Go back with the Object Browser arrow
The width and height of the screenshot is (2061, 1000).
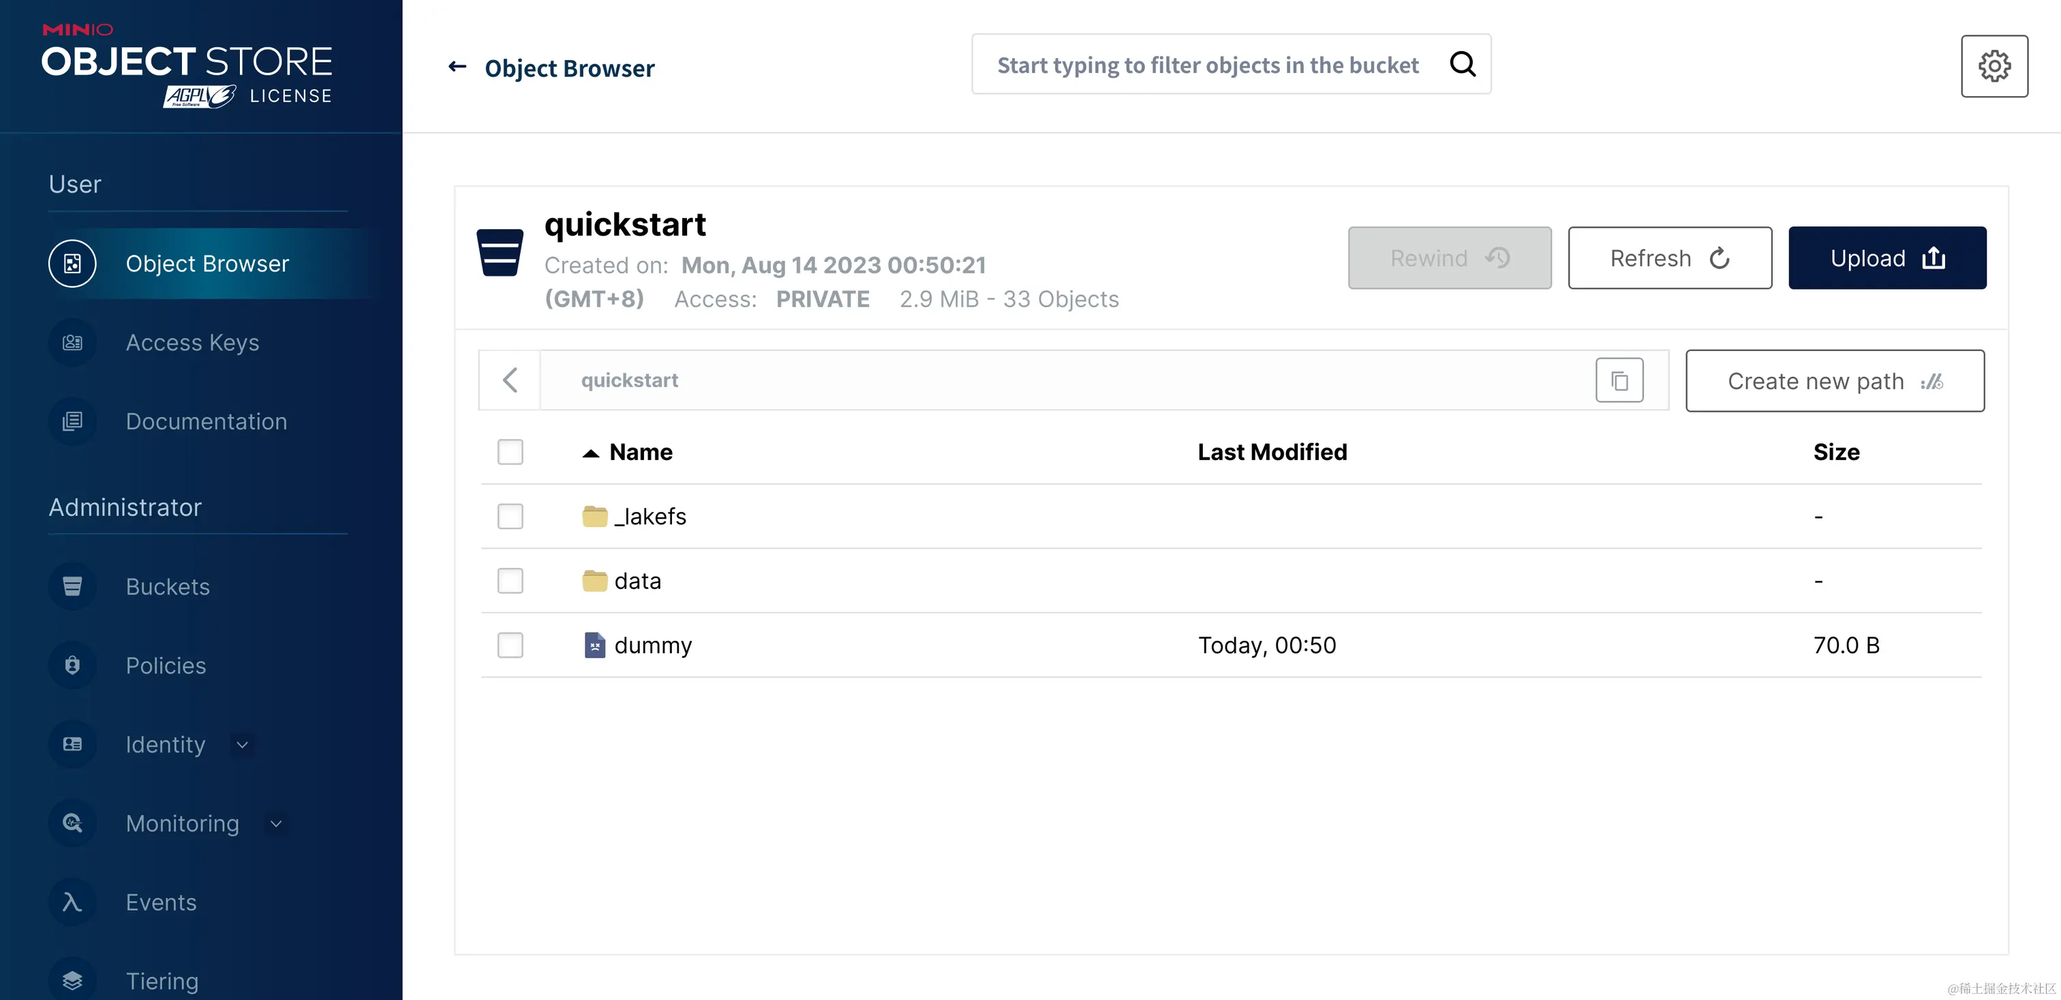(x=457, y=67)
